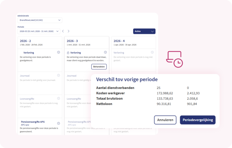Viewport: 232px width, 148px height.
Task: Go to previous period with left chevron
Action: [63, 31]
